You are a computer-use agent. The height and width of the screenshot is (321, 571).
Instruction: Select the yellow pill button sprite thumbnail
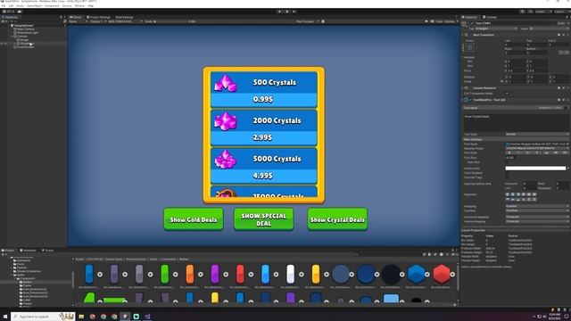click(x=315, y=274)
